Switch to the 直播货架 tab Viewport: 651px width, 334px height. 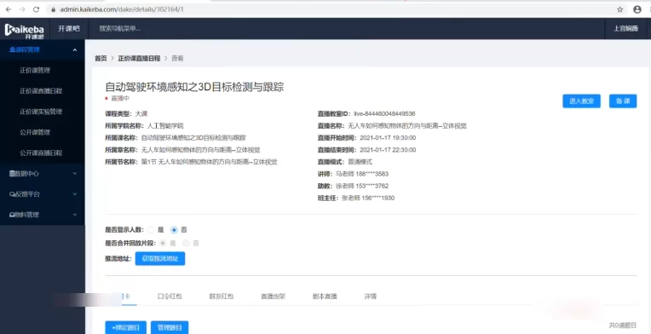273,297
